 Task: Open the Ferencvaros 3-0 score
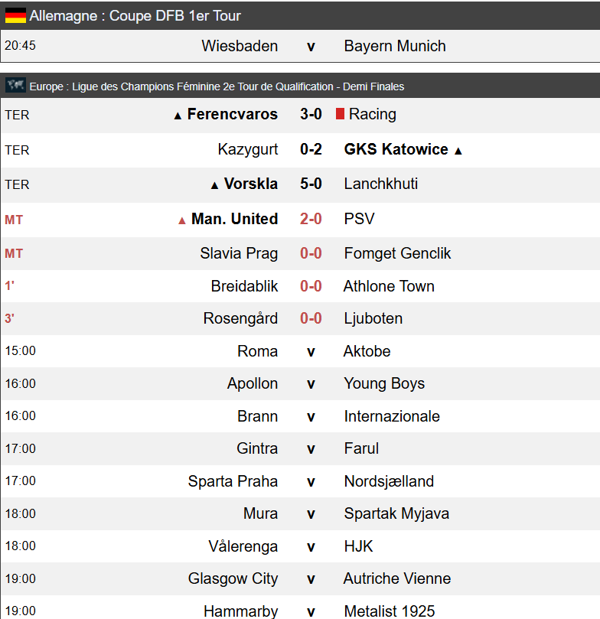[x=311, y=115]
